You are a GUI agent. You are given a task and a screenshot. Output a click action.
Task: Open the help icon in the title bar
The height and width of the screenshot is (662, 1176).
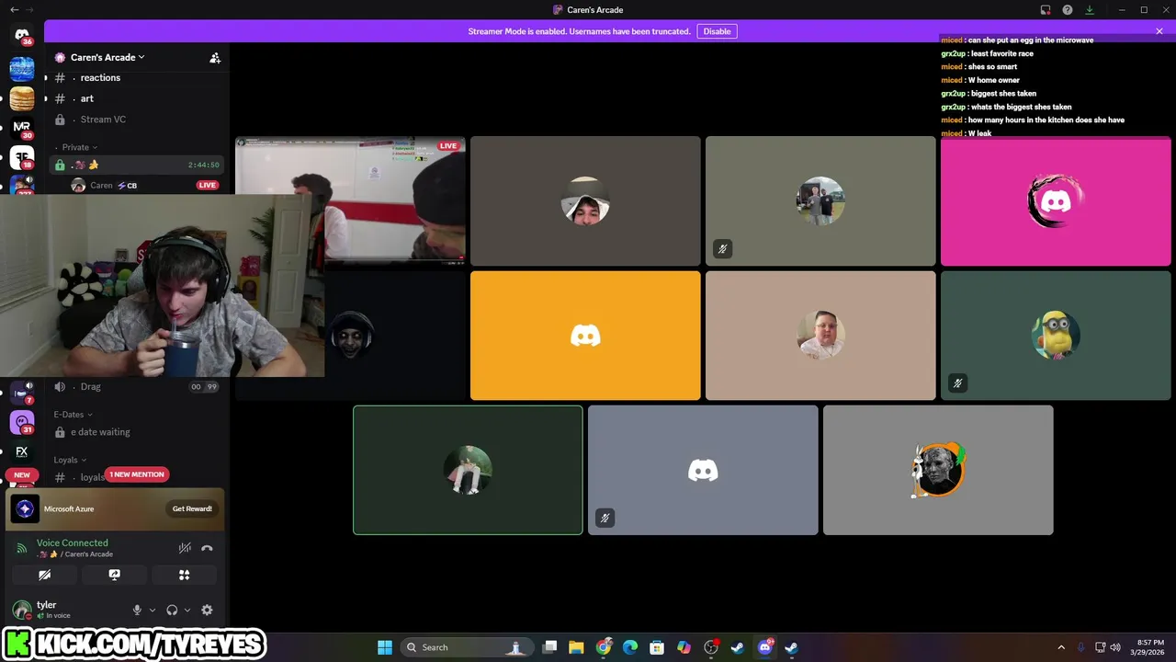tap(1068, 10)
